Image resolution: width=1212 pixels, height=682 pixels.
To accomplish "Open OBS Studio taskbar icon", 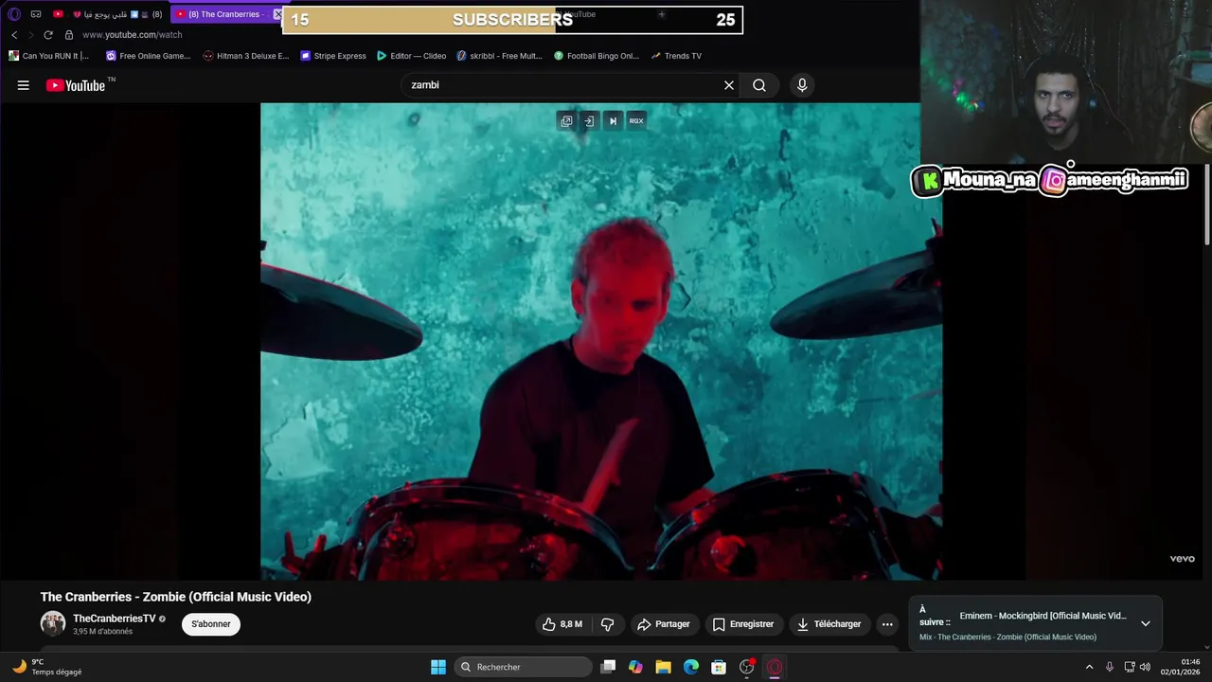I will tap(747, 667).
